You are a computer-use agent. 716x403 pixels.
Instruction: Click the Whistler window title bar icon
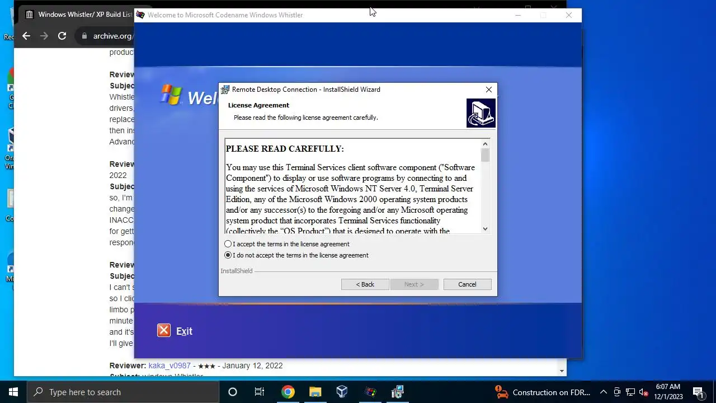pyautogui.click(x=140, y=15)
